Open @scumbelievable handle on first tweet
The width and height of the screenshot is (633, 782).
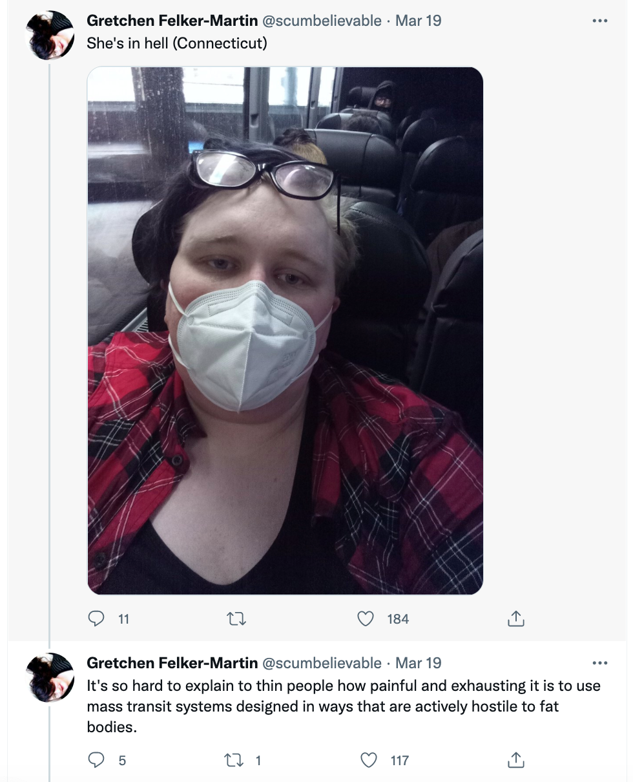pyautogui.click(x=321, y=21)
